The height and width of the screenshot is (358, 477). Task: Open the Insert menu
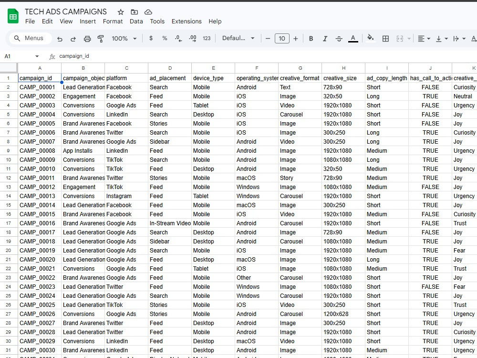tap(88, 21)
